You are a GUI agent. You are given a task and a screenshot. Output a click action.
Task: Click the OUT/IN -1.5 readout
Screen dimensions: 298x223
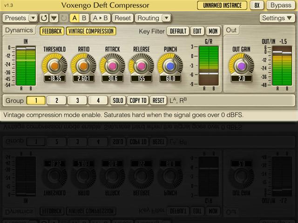(283, 41)
